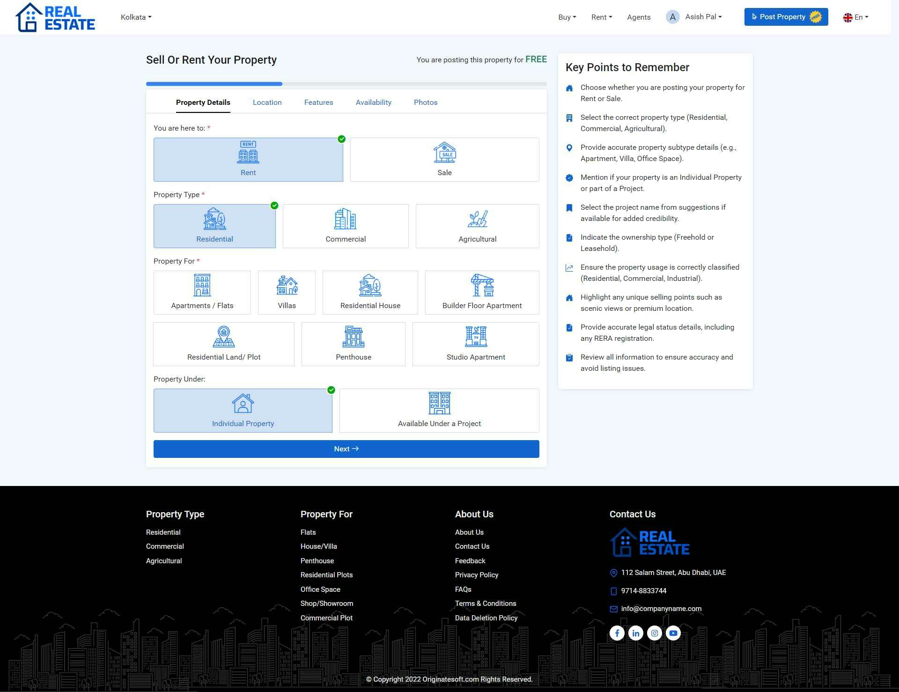Switch to the Location tab

click(x=267, y=103)
